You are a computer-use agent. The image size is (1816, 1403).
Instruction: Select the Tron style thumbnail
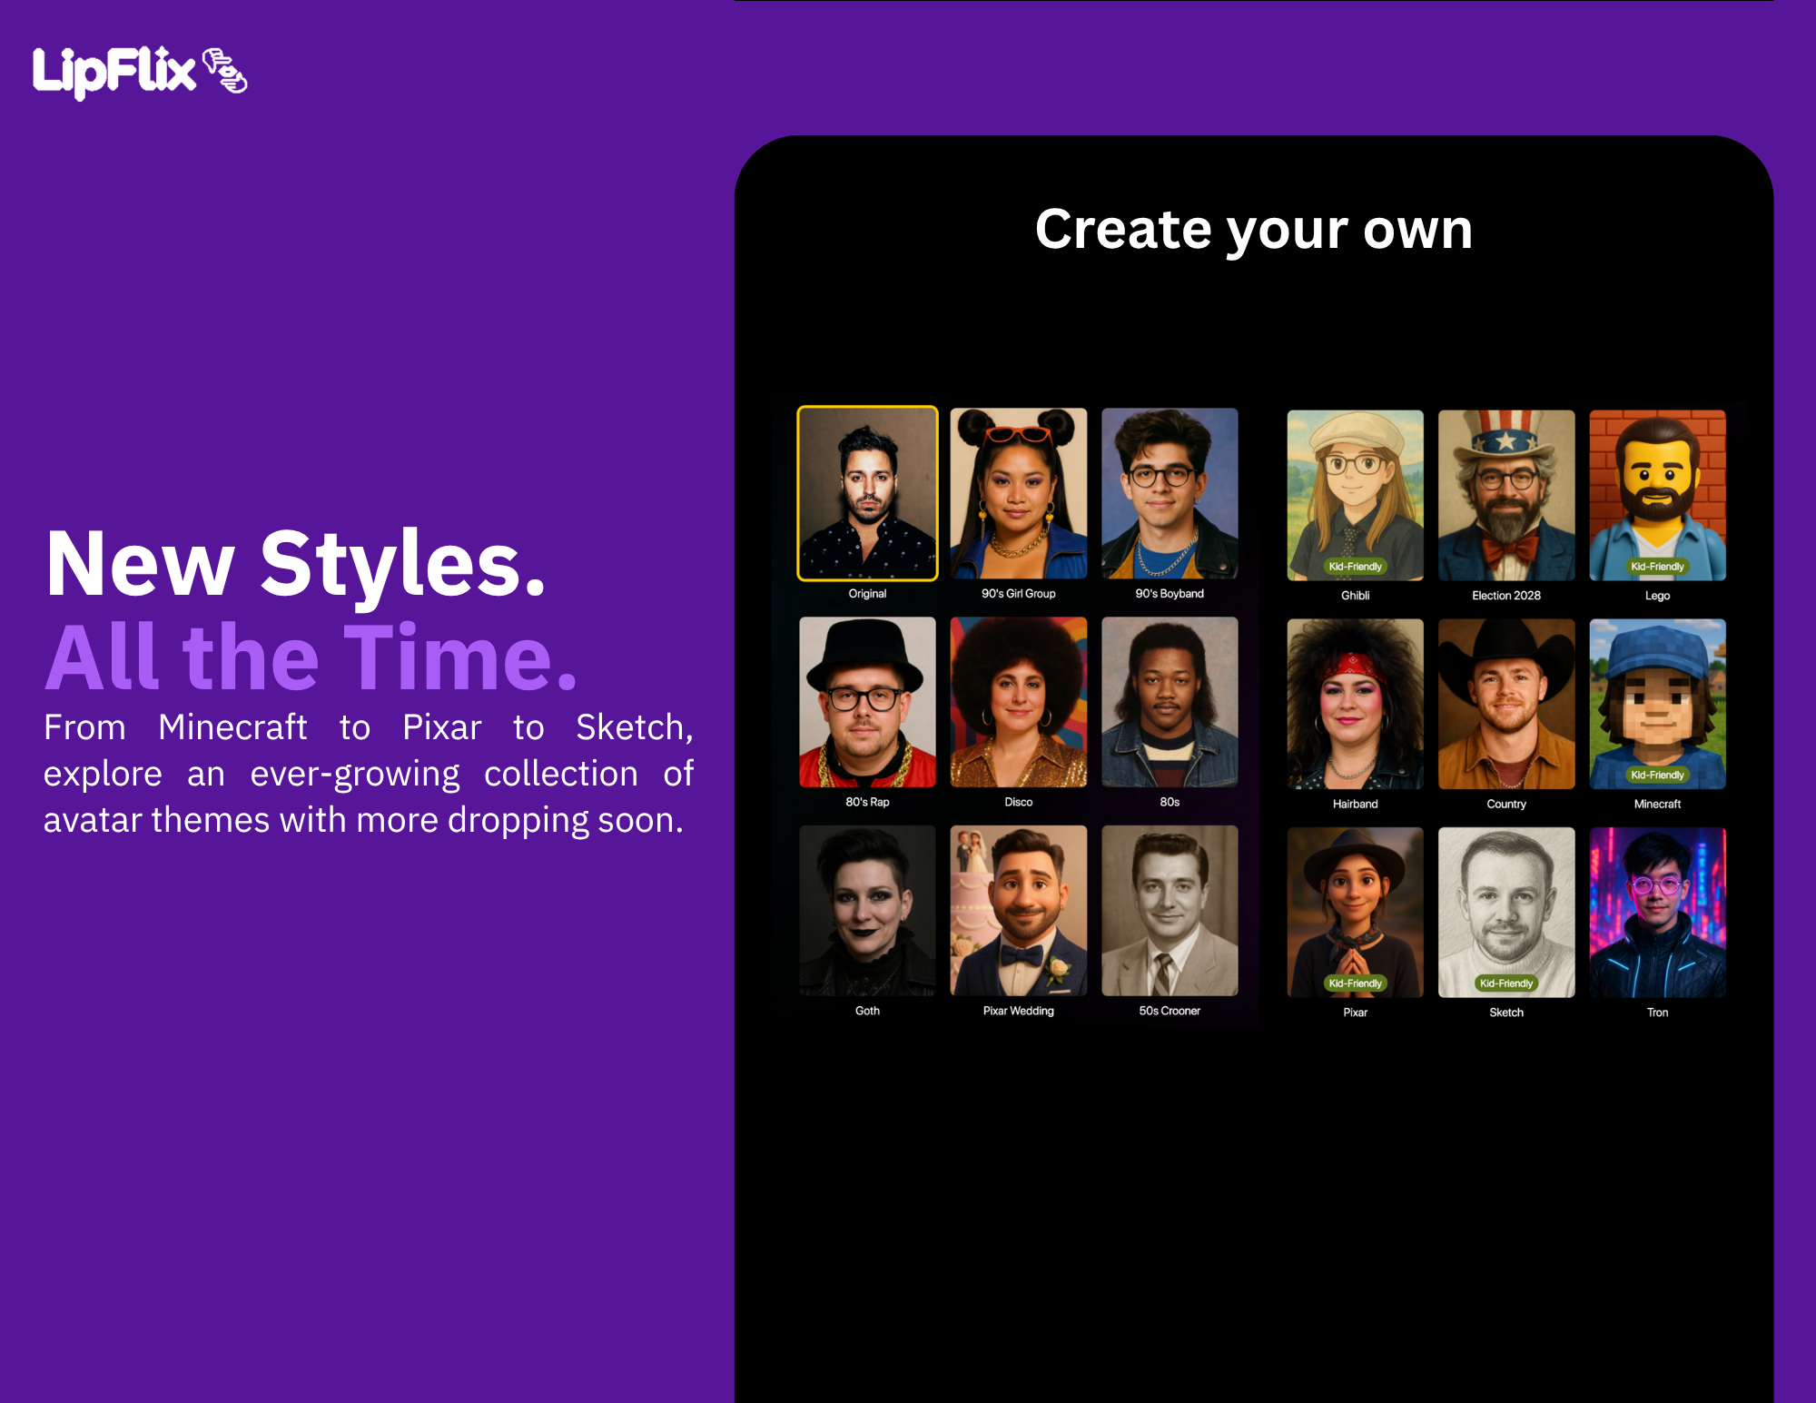[1657, 913]
